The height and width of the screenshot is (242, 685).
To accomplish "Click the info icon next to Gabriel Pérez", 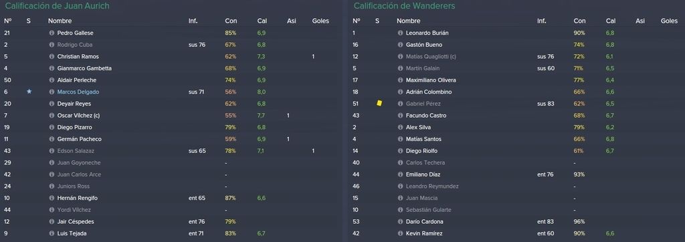I will (x=400, y=104).
